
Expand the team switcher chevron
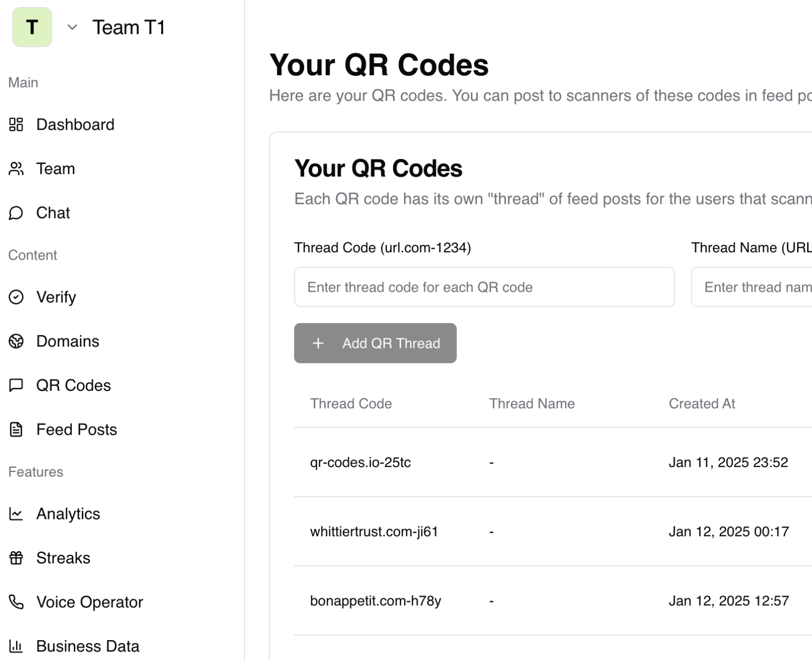[x=72, y=27]
